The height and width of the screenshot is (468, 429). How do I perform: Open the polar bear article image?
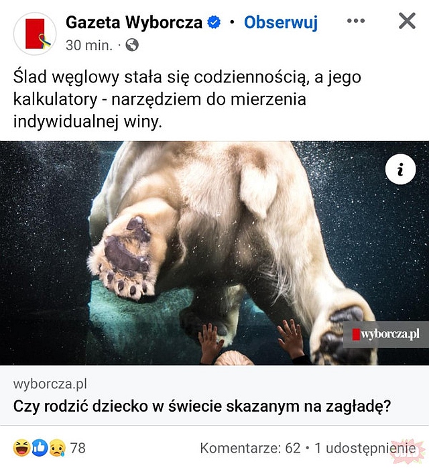tap(214, 253)
